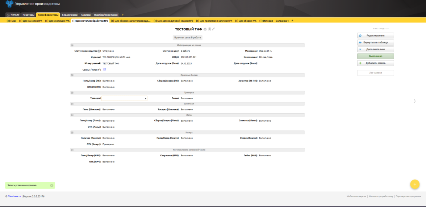Collapse the 'Ярмовые балки' section

click(72, 75)
